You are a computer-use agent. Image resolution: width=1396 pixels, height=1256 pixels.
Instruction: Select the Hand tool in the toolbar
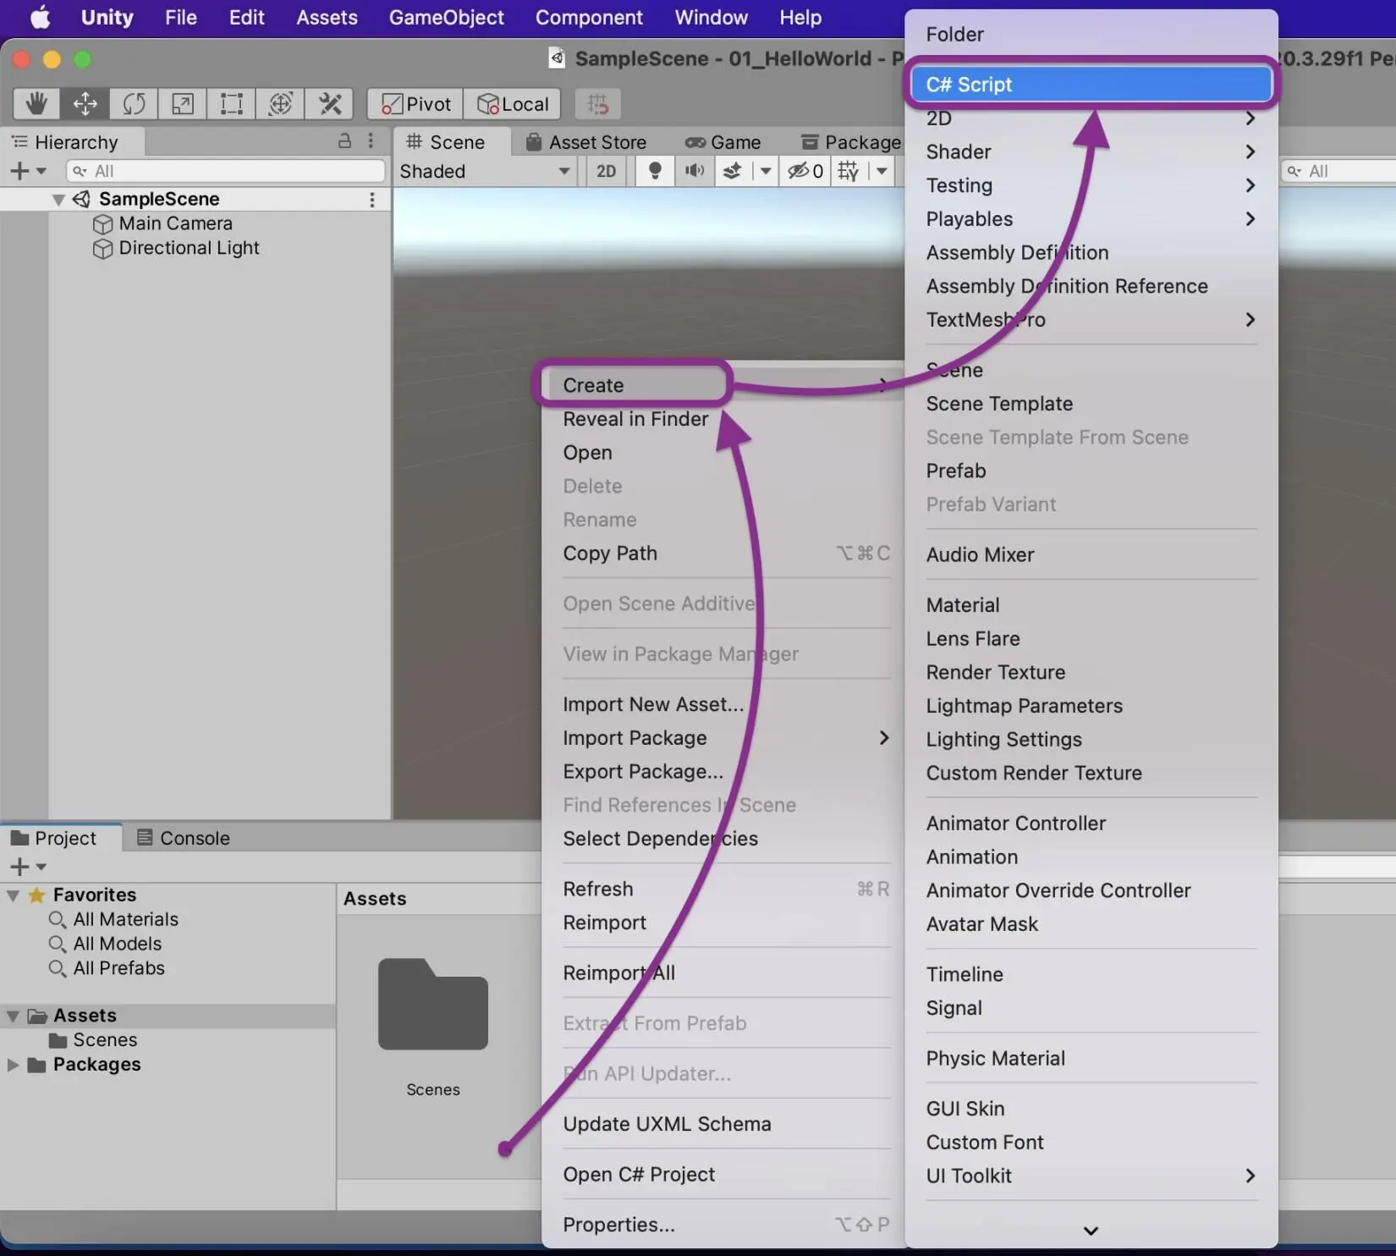(36, 104)
